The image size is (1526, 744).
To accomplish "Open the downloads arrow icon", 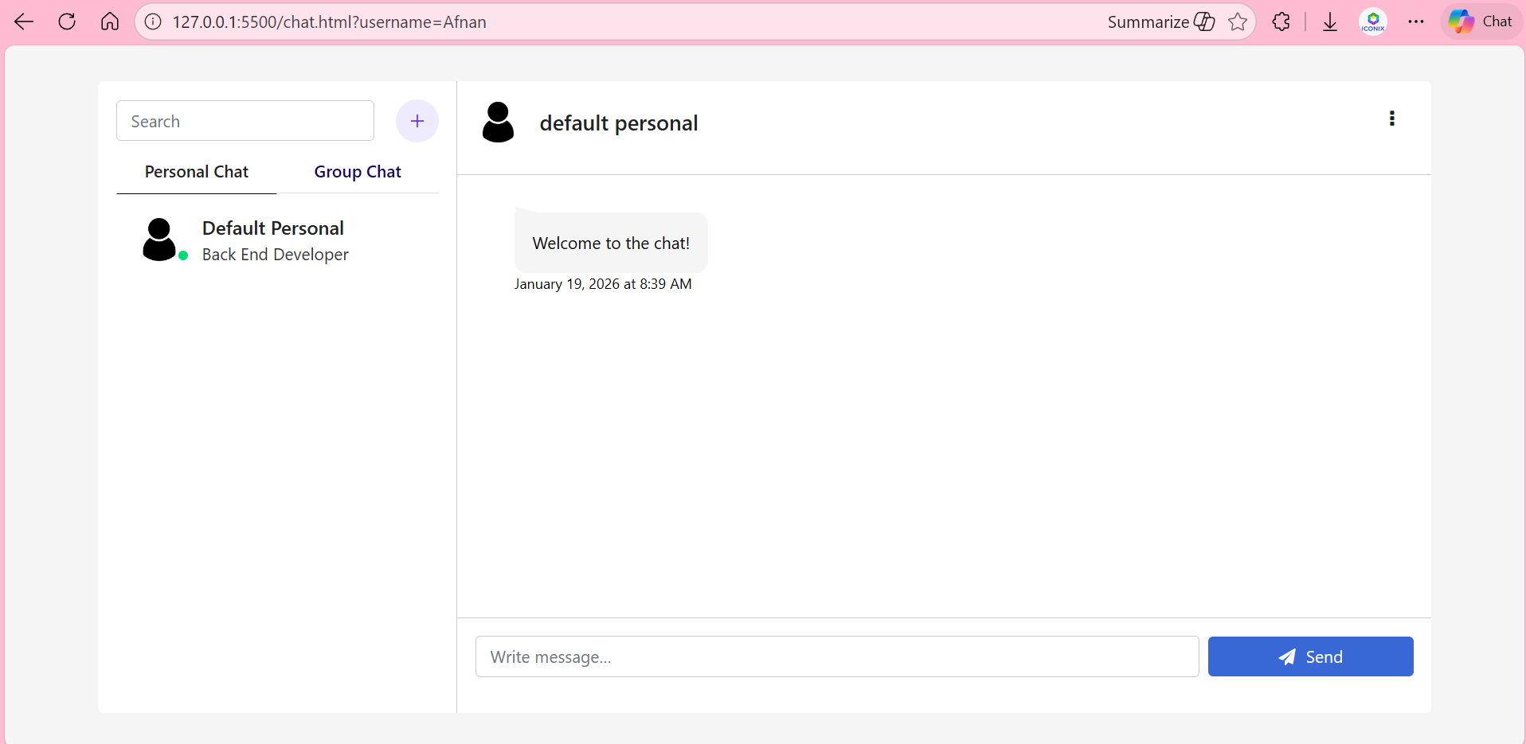I will pyautogui.click(x=1329, y=21).
